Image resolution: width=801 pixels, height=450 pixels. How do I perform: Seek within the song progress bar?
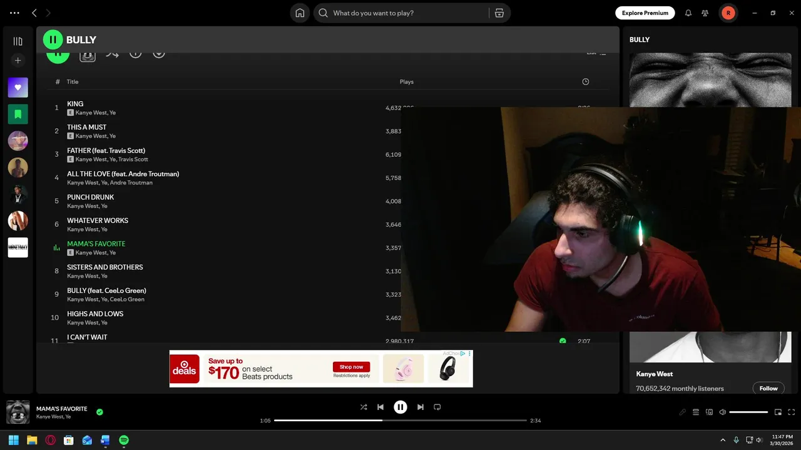[400, 421]
